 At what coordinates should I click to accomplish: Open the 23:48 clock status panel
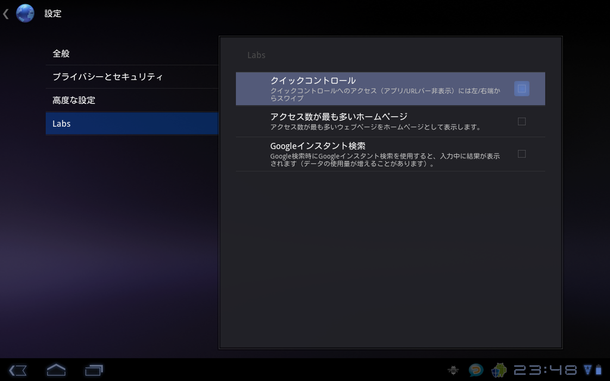pyautogui.click(x=546, y=370)
